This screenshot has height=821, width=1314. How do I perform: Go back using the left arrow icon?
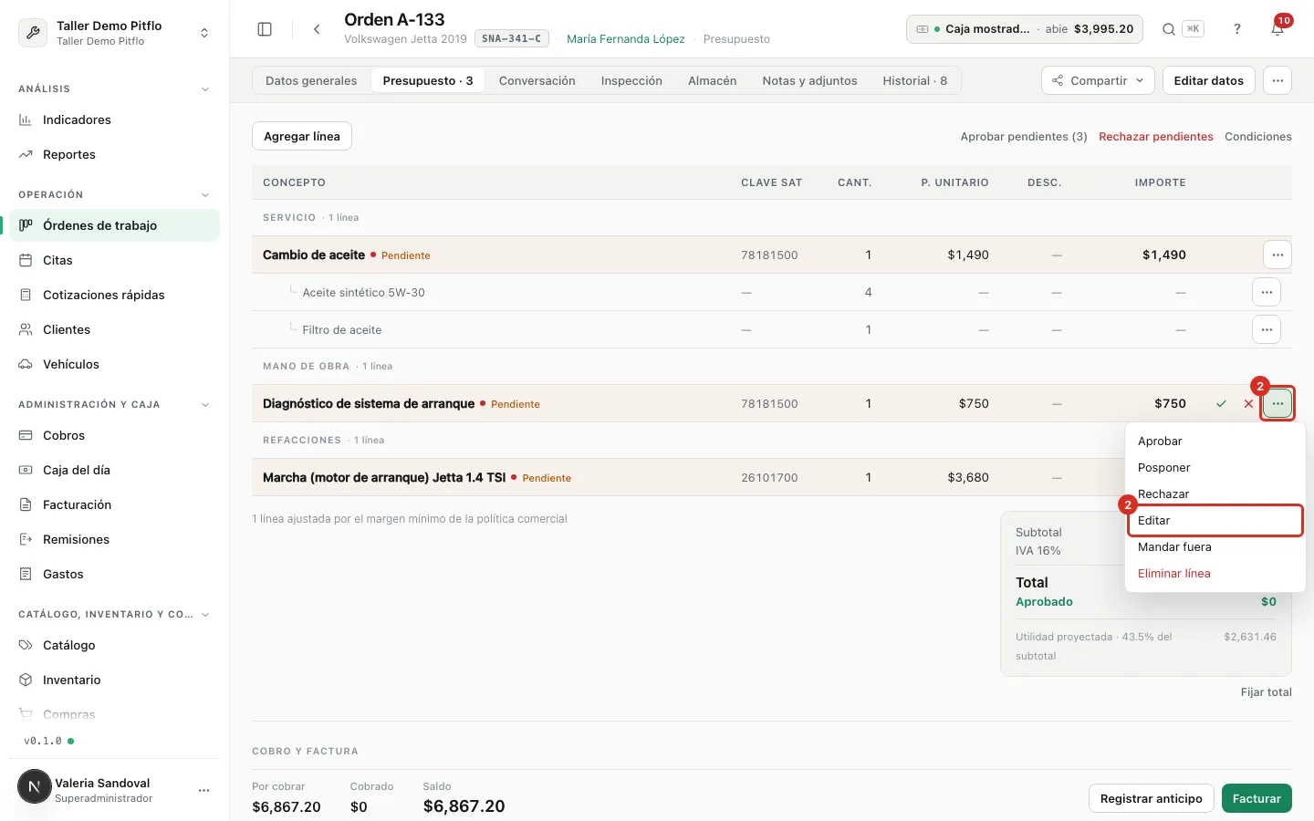pos(317,29)
